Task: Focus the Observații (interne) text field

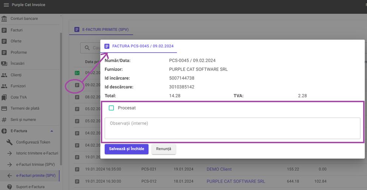Action: (x=232, y=128)
